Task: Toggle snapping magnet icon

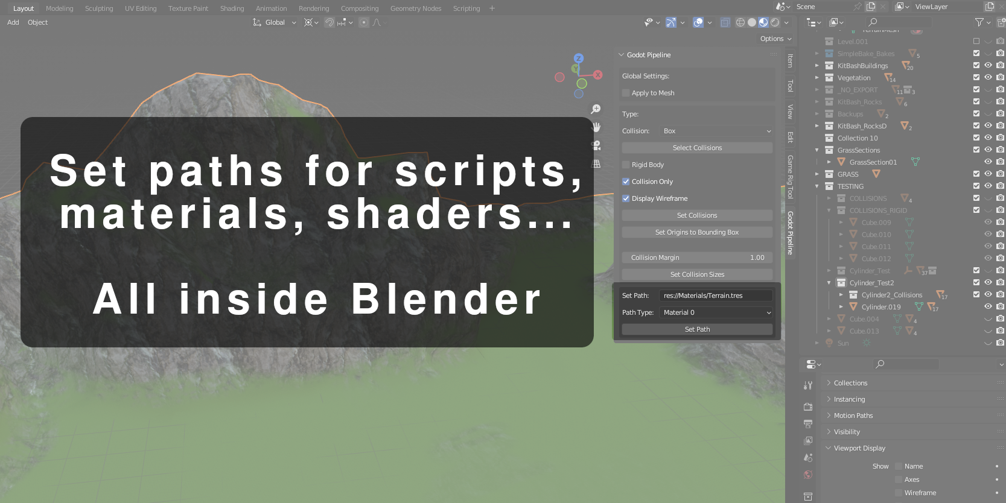Action: pyautogui.click(x=329, y=22)
